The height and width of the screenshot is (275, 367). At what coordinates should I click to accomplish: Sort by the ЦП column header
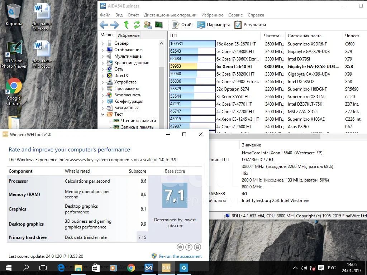214,36
